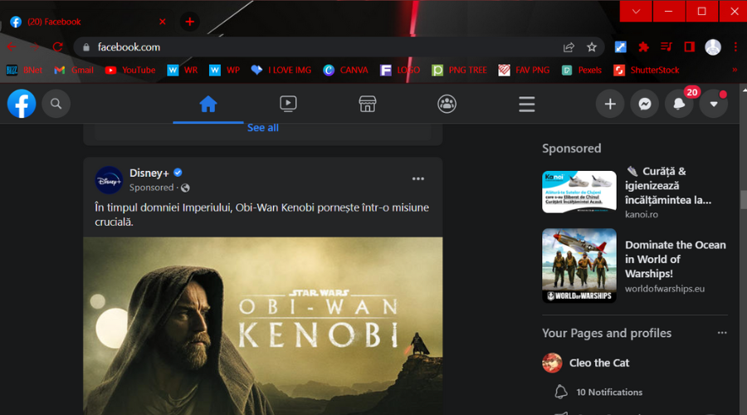Open the Obi-Wan Kenobi ad image
This screenshot has width=747, height=415.
pos(263,326)
